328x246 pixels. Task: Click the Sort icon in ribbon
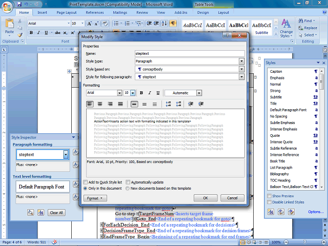[164, 24]
